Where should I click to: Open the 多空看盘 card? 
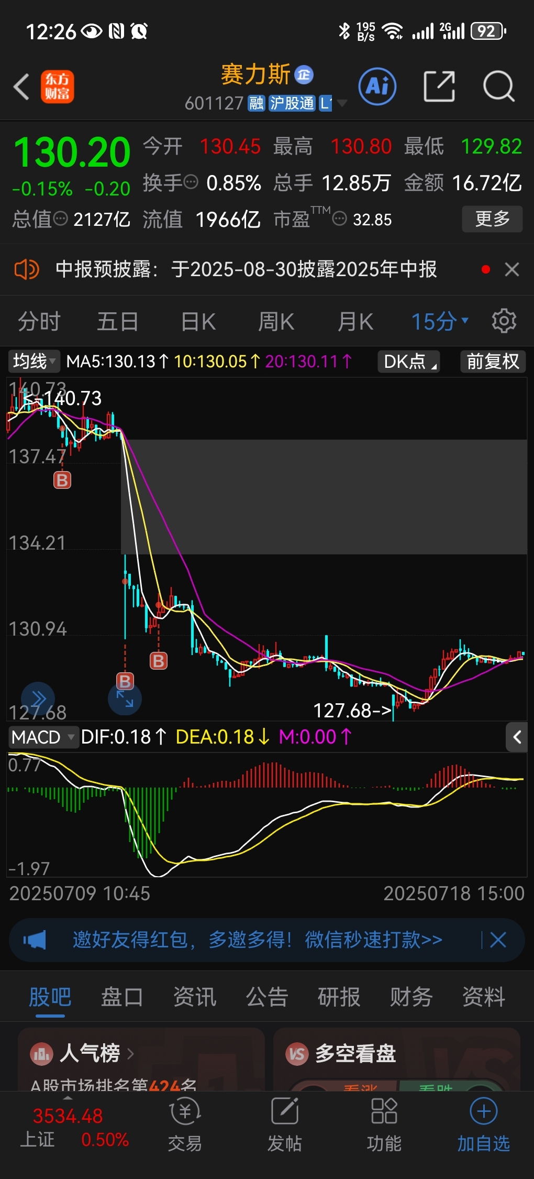tap(397, 1060)
